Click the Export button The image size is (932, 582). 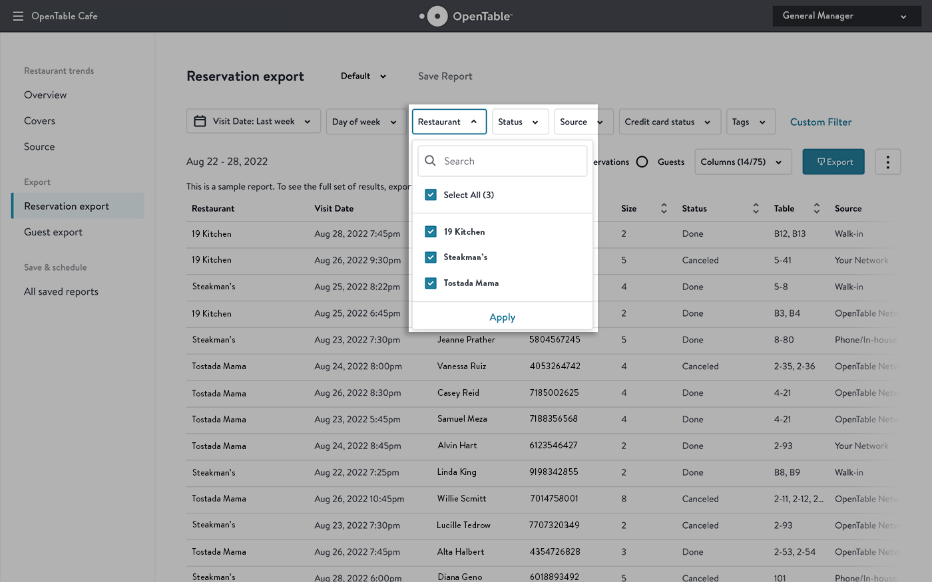pos(833,162)
